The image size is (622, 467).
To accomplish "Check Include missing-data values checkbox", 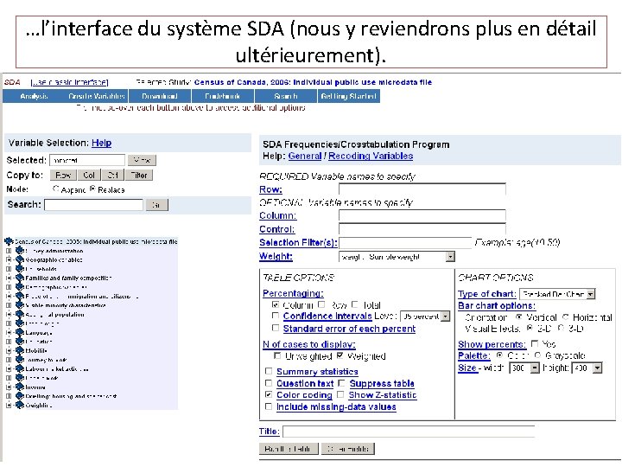I will pyautogui.click(x=269, y=406).
